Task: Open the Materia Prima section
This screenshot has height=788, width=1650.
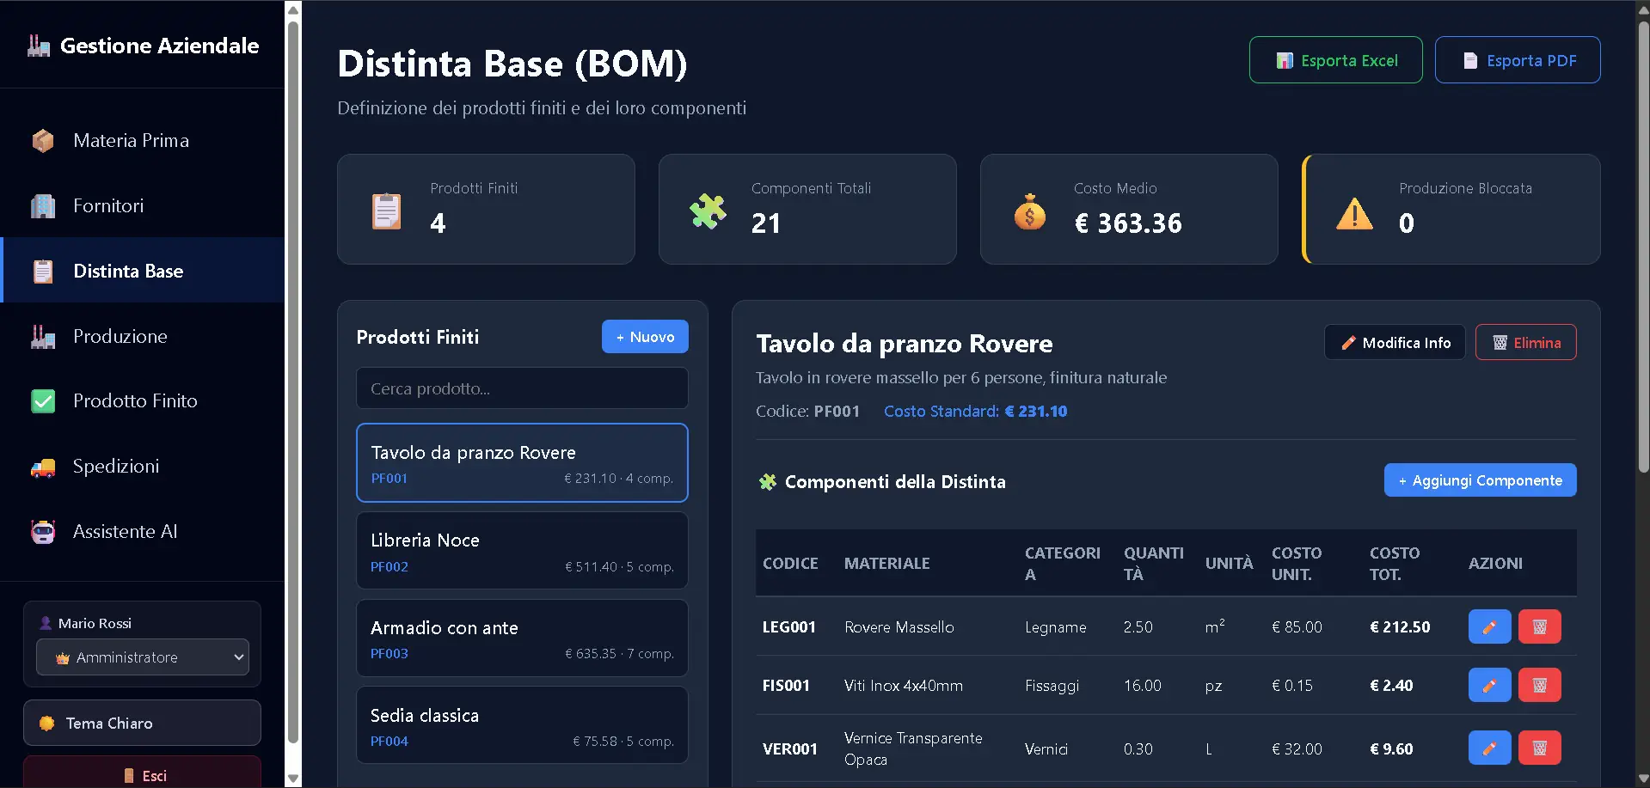Action: click(143, 140)
